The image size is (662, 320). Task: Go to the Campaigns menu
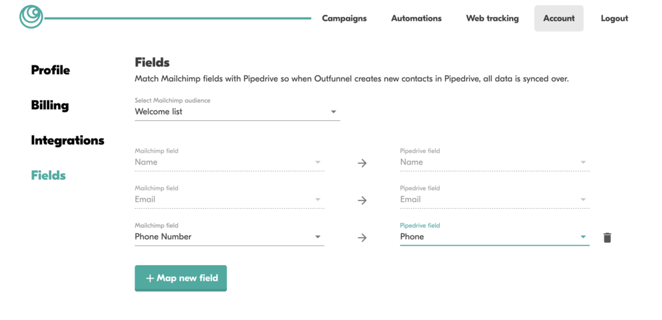tap(344, 18)
